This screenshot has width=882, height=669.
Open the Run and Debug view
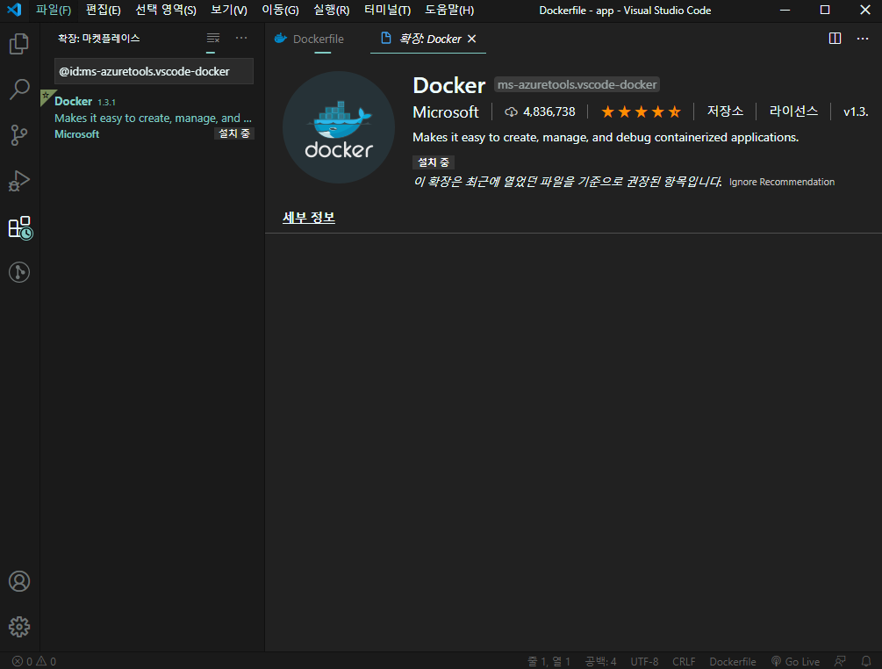click(x=19, y=181)
